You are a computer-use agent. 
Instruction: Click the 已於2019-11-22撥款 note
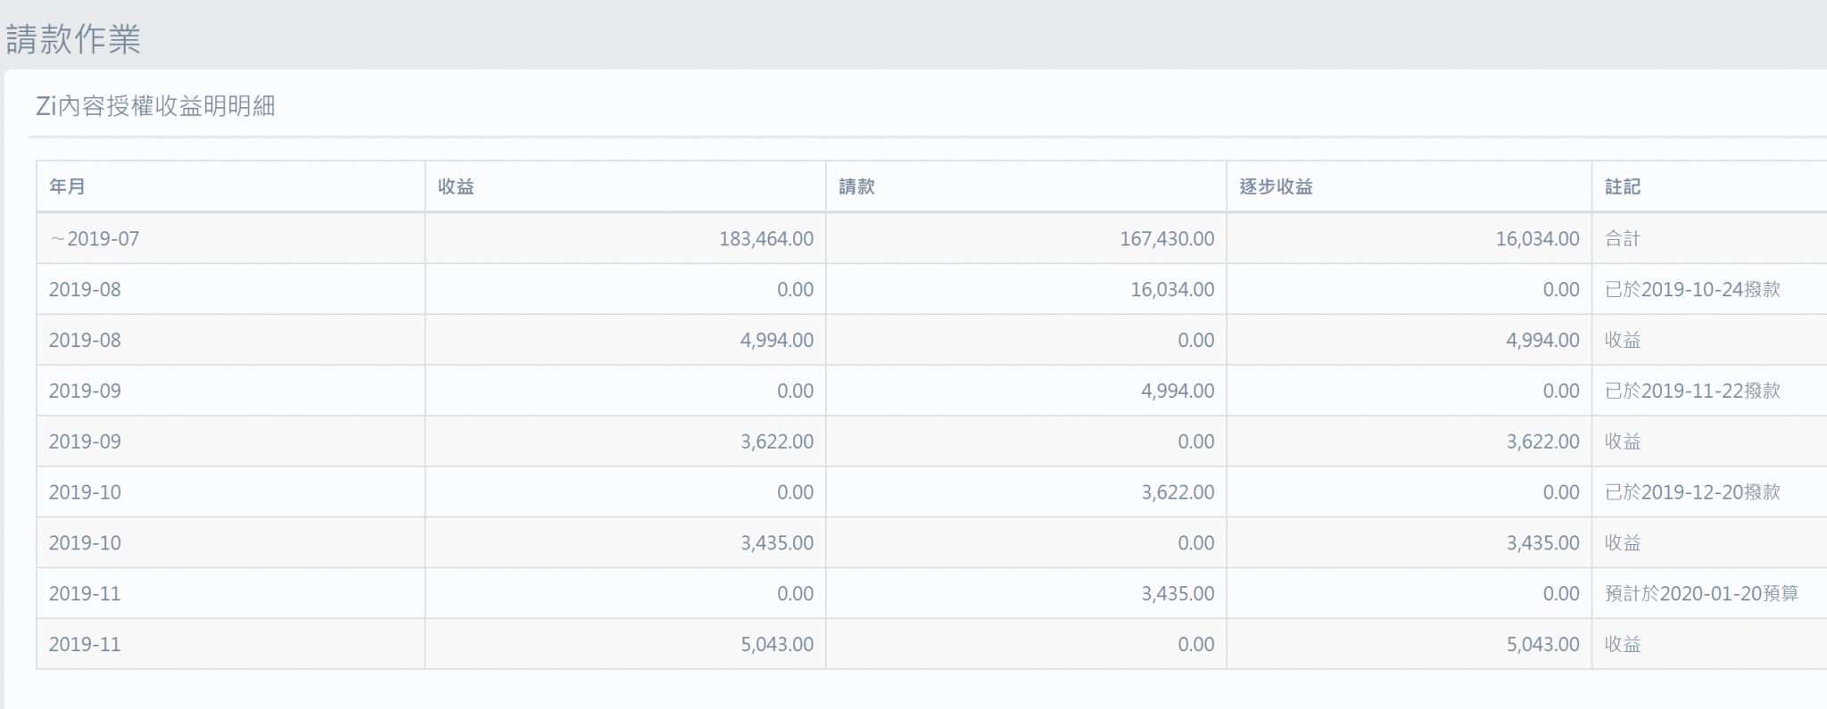(x=1692, y=391)
